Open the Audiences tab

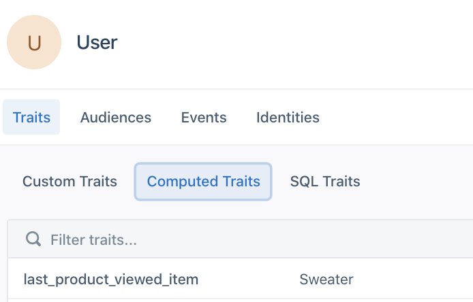[x=116, y=117]
